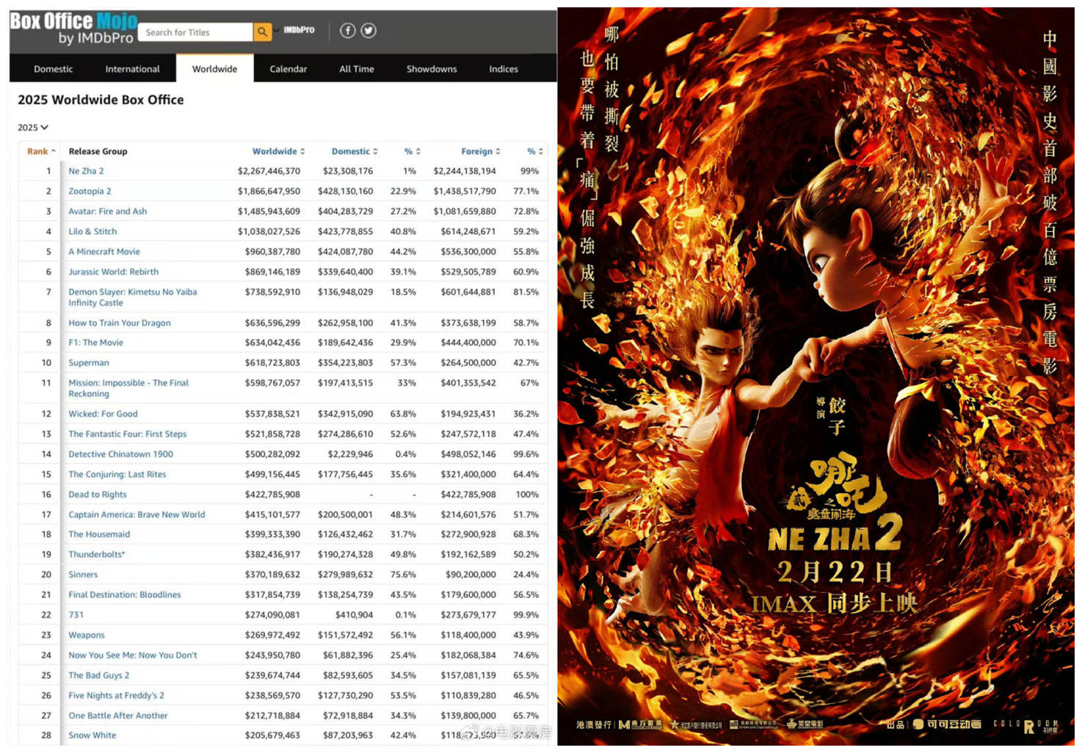Open the Calendar tab
This screenshot has height=753, width=1082.
[288, 69]
